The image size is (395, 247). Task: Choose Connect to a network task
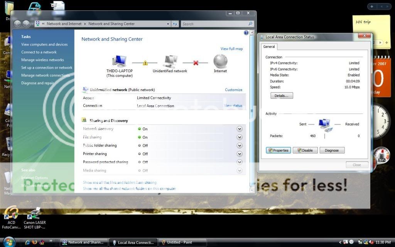coord(39,52)
